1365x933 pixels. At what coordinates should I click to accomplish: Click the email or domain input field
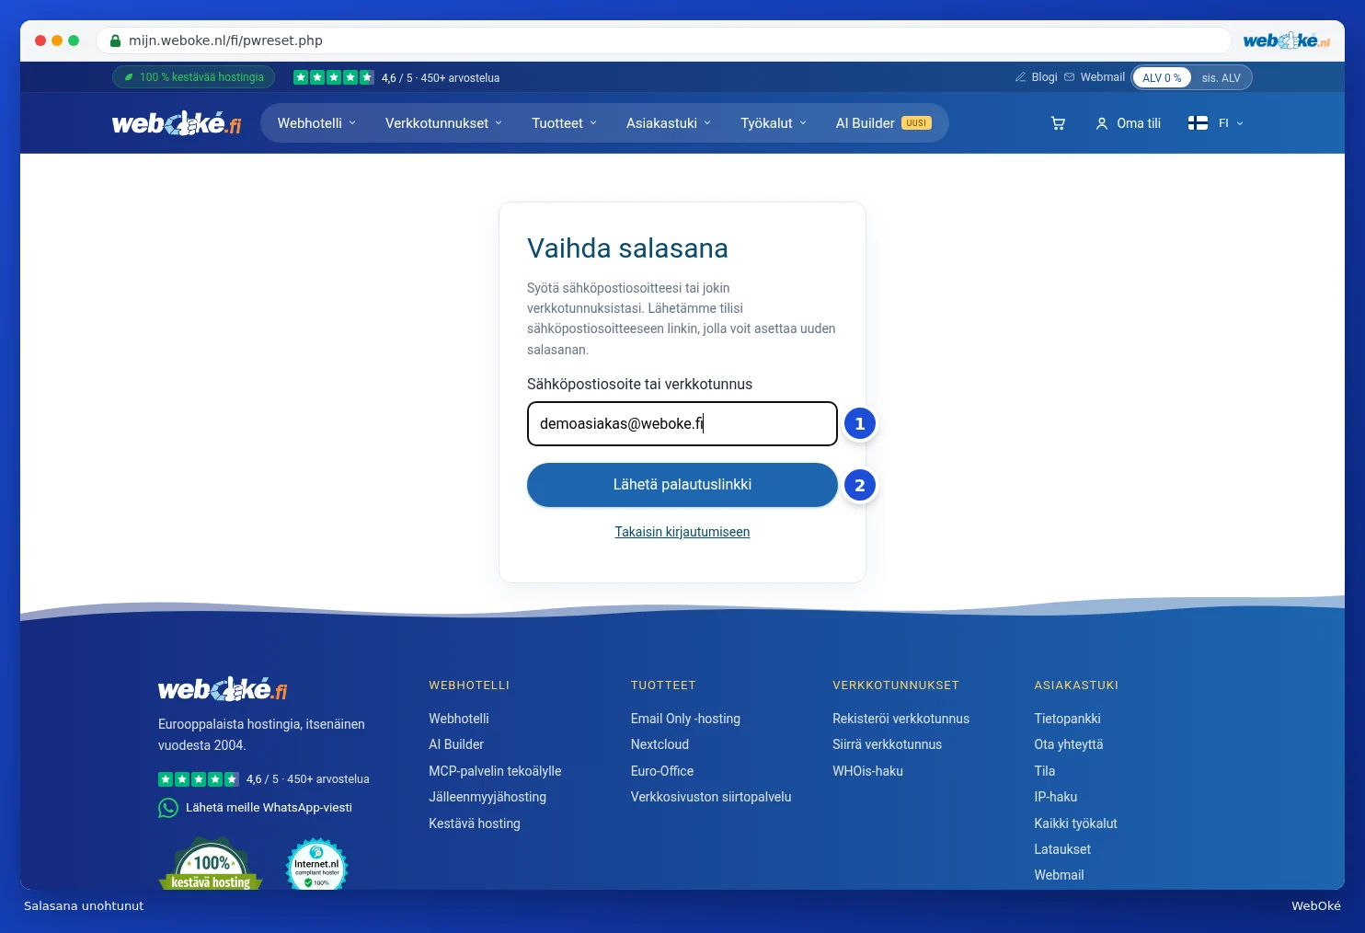pos(682,424)
